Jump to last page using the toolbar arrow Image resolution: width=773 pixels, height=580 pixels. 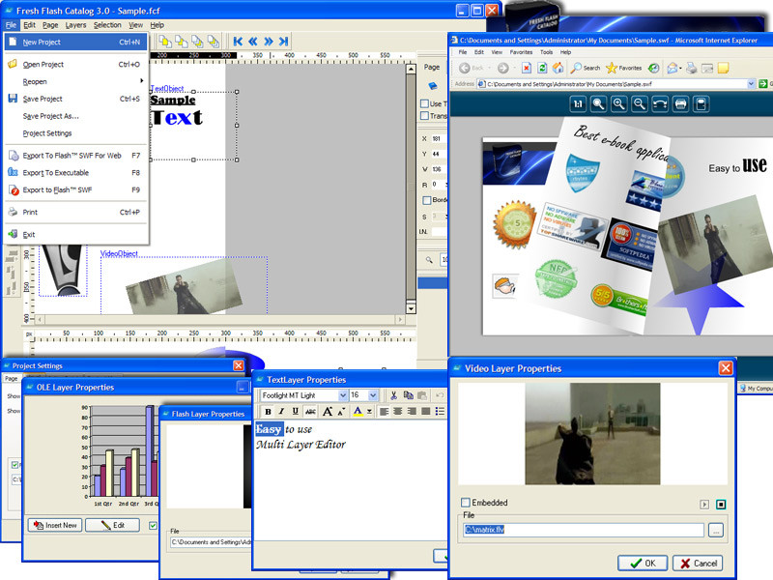283,42
